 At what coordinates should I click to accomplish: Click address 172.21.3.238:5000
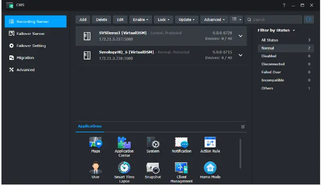coord(116,58)
